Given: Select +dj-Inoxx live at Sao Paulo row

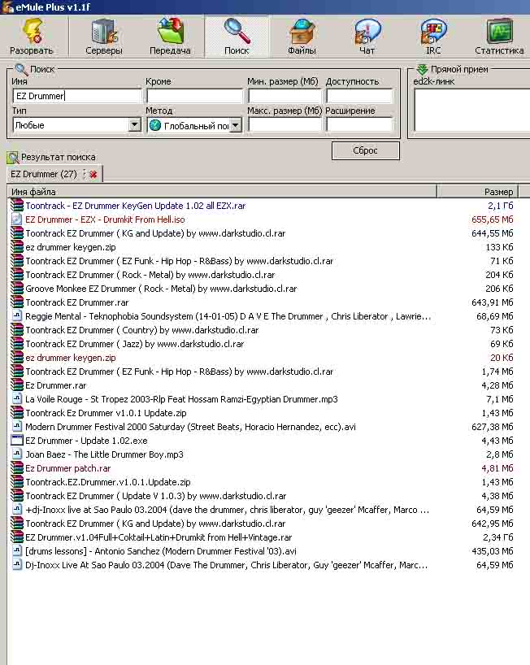Looking at the screenshot, I should coord(228,510).
